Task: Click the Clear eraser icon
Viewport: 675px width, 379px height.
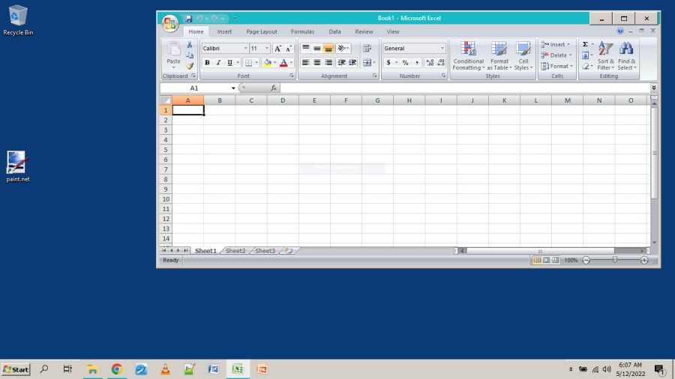Action: (x=586, y=66)
